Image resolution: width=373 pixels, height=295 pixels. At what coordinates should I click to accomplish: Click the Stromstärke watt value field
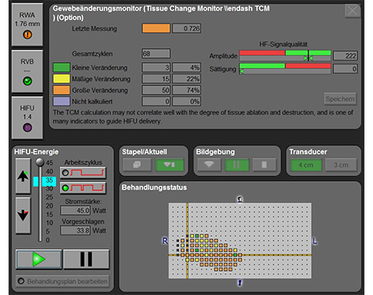[x=75, y=210]
